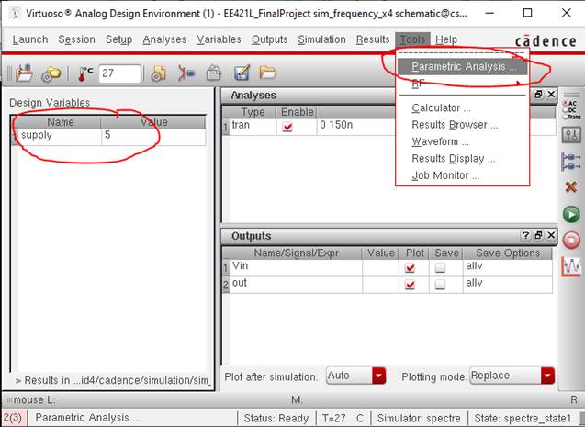
Task: Click the load state toolbar icon
Action: coord(24,73)
